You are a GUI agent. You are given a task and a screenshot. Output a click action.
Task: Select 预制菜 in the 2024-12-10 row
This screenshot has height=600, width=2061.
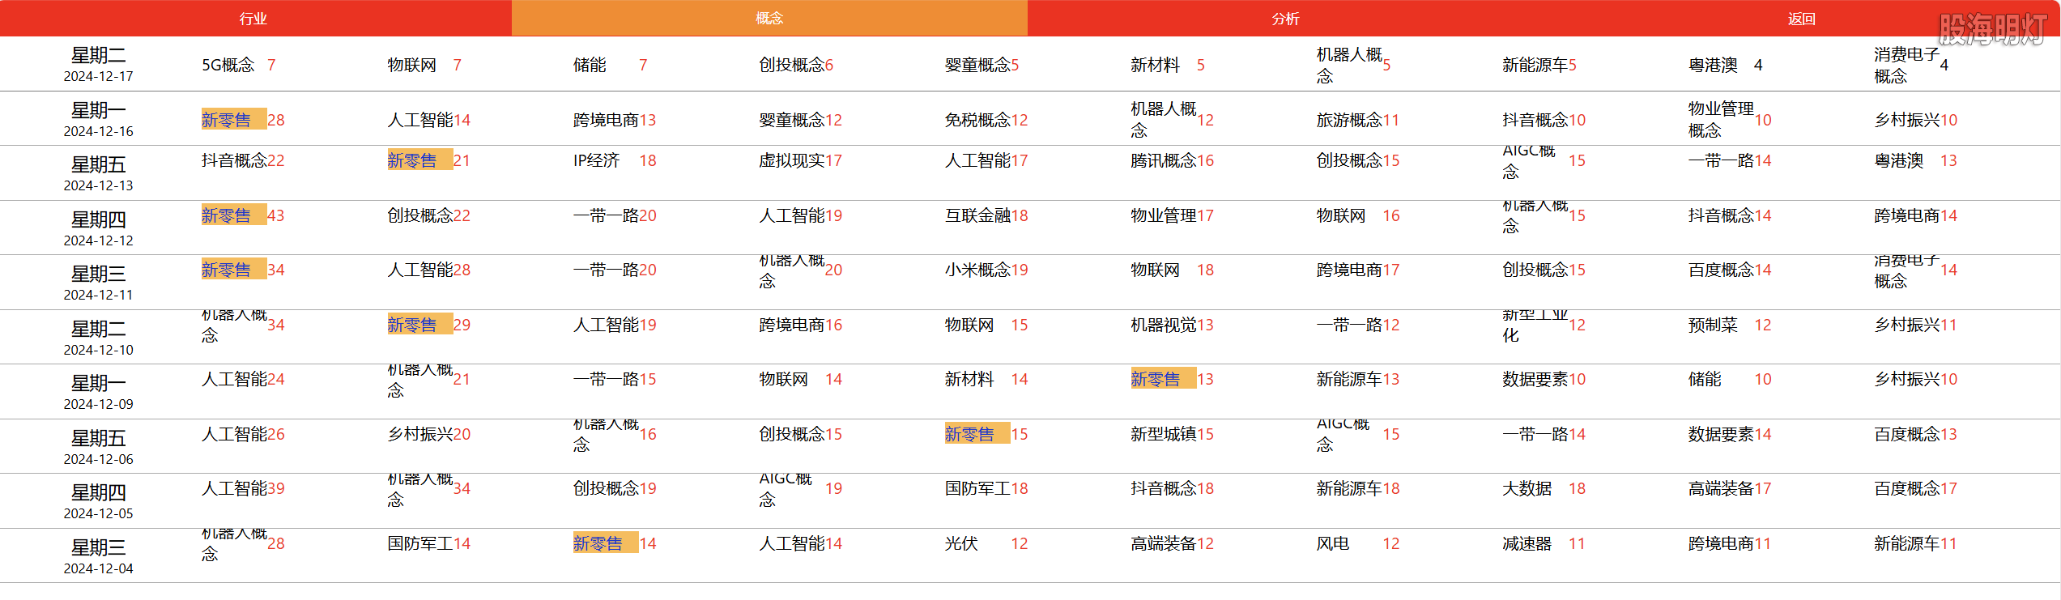[x=1713, y=325]
